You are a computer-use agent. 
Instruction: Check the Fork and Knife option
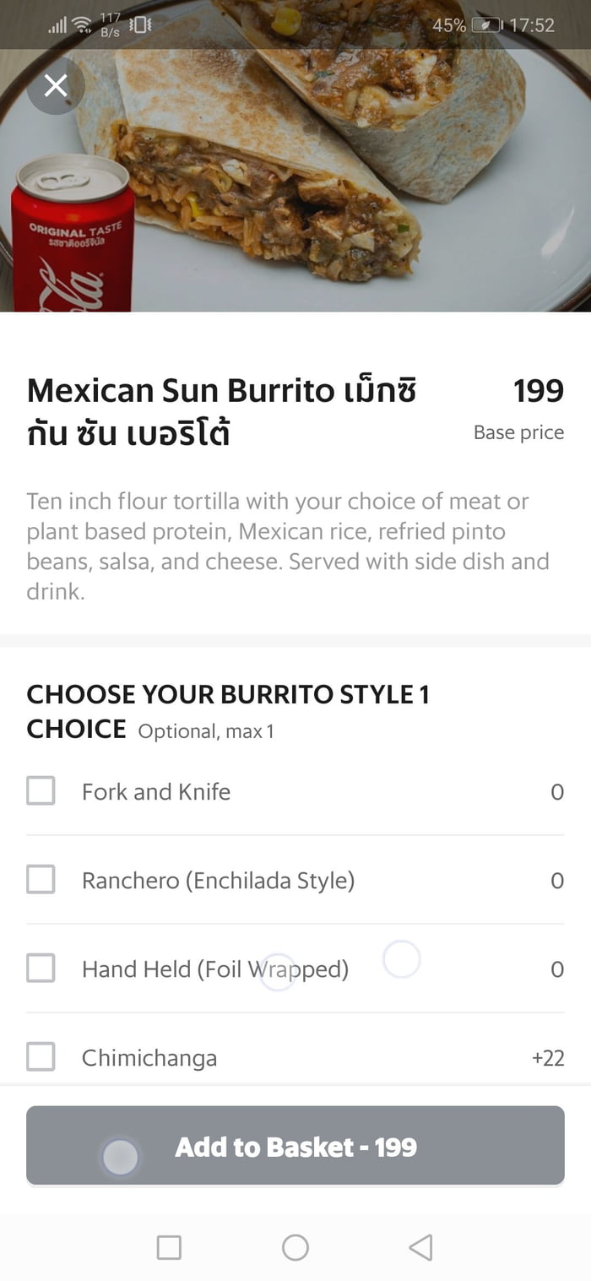41,791
